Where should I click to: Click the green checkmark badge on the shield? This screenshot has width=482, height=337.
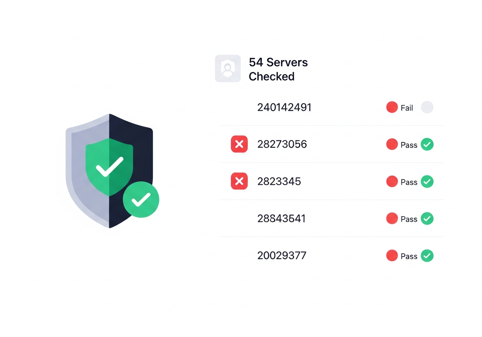coord(141,199)
